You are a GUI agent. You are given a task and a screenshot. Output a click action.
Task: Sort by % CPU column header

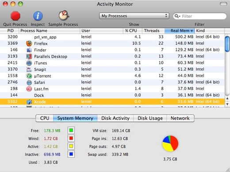[133, 31]
